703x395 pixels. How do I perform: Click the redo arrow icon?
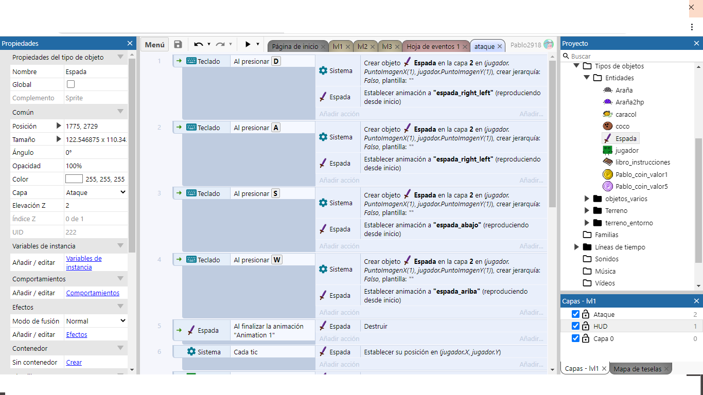pos(220,45)
